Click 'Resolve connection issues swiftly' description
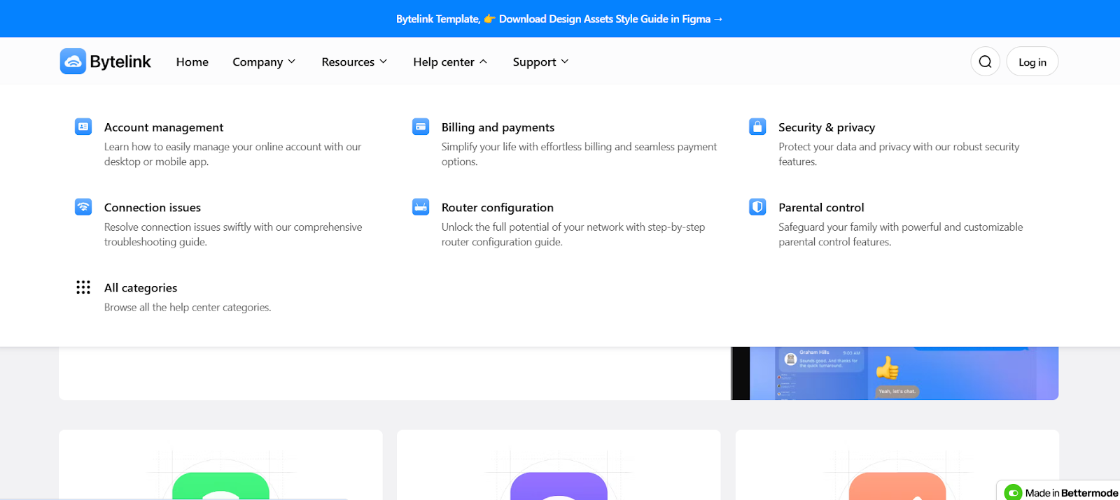Viewport: 1120px width, 500px height. (x=233, y=234)
